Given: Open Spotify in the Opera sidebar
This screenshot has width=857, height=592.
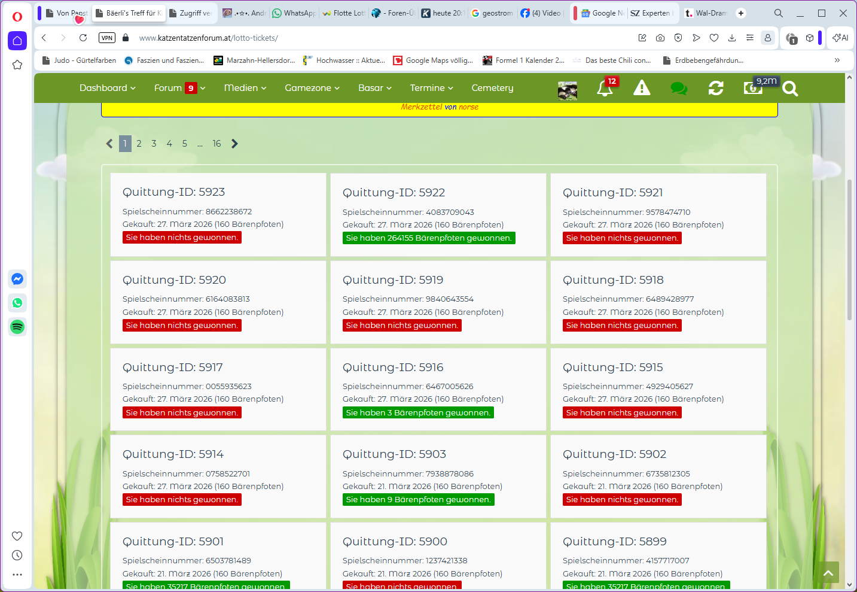Looking at the screenshot, I should (17, 327).
